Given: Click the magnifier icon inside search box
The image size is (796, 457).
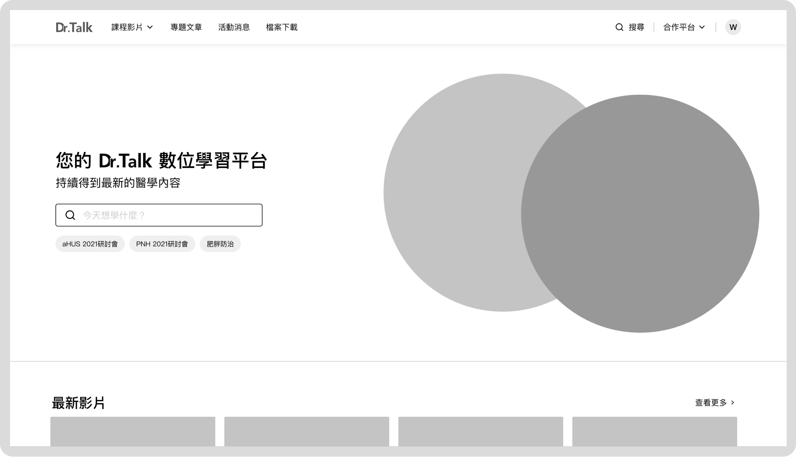Looking at the screenshot, I should [x=70, y=215].
